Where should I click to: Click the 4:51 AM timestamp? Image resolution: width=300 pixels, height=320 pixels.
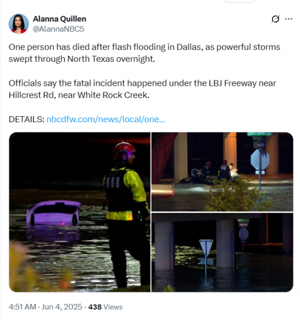22,307
